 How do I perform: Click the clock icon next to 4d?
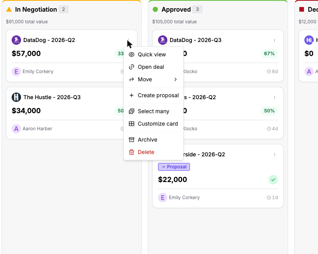269,129
